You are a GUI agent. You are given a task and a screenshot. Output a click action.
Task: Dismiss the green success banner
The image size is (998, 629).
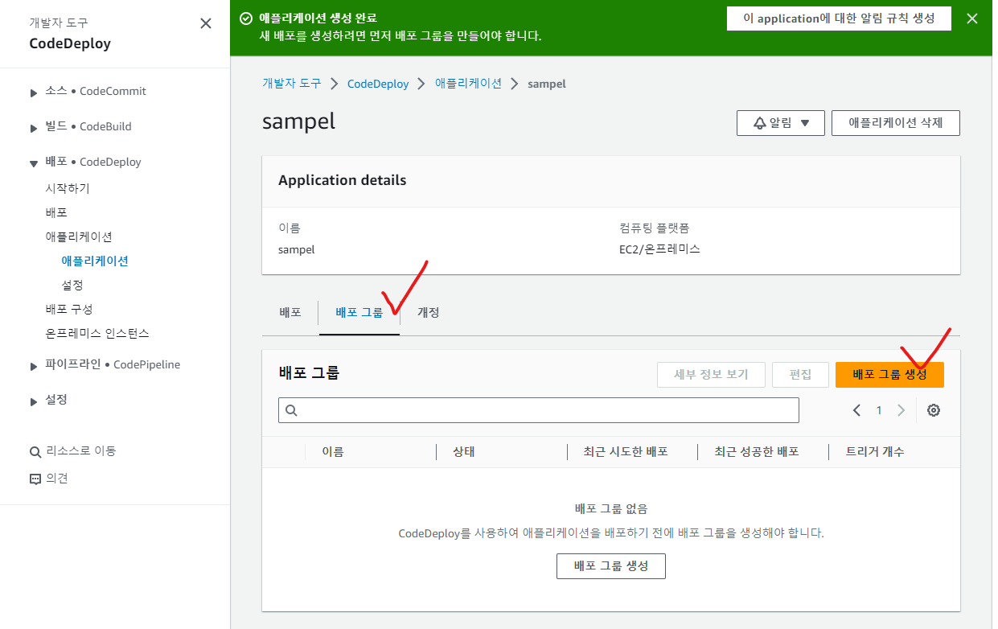972,18
